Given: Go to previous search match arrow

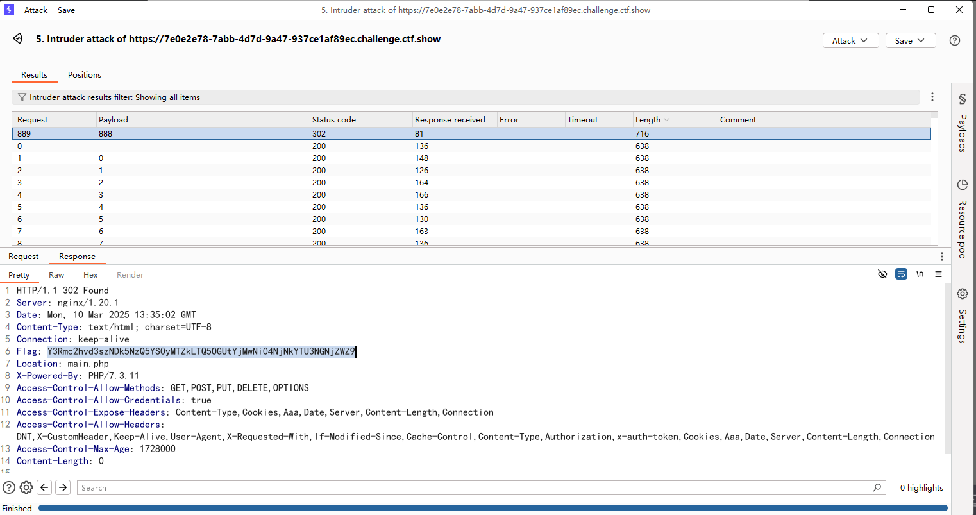Looking at the screenshot, I should pyautogui.click(x=44, y=487).
